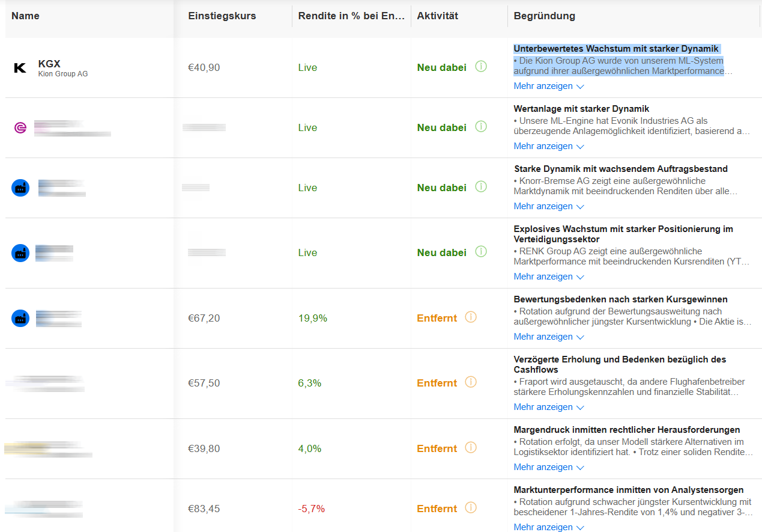The width and height of the screenshot is (762, 532).
Task: Click the €67,20 entry price
Action: pos(204,318)
